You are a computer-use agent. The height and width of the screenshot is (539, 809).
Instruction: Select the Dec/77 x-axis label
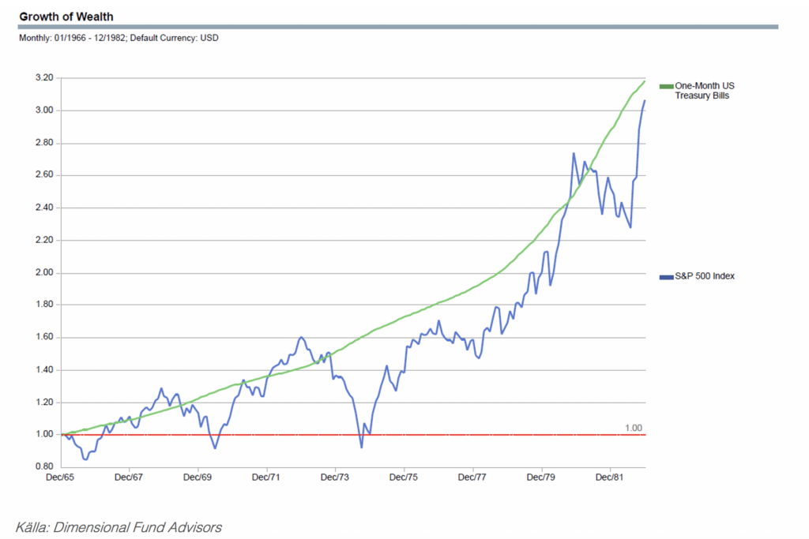click(x=472, y=477)
